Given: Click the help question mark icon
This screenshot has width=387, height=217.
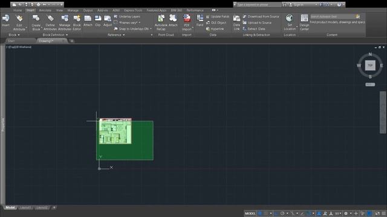Looking at the screenshot, I should pos(339,4).
